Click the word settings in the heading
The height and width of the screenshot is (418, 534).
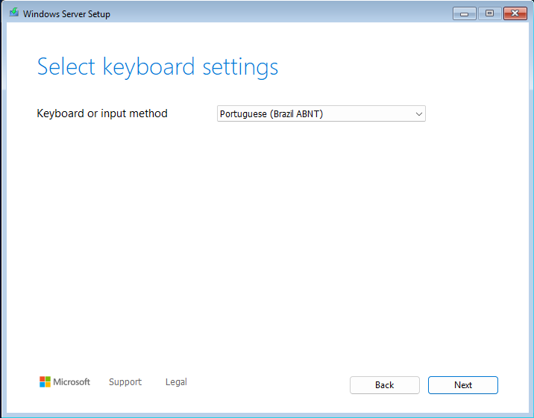[240, 67]
